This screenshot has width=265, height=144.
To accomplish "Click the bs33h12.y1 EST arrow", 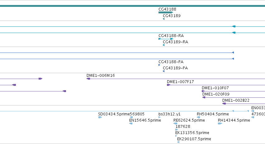I will (x=159, y=117).
